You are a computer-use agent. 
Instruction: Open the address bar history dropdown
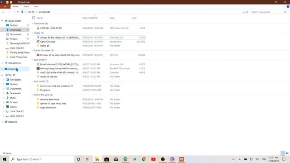tap(243, 12)
